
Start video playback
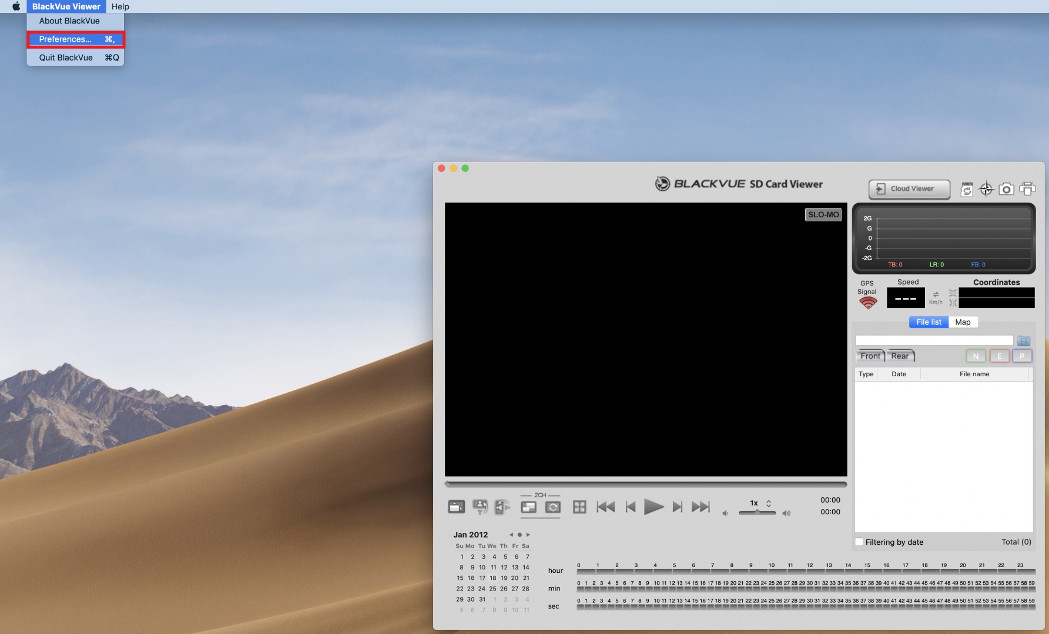[x=653, y=507]
